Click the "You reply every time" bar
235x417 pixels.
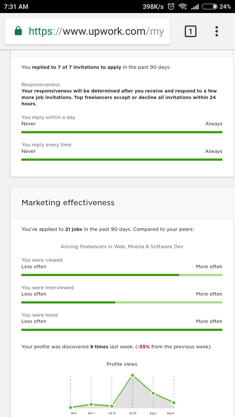click(122, 160)
